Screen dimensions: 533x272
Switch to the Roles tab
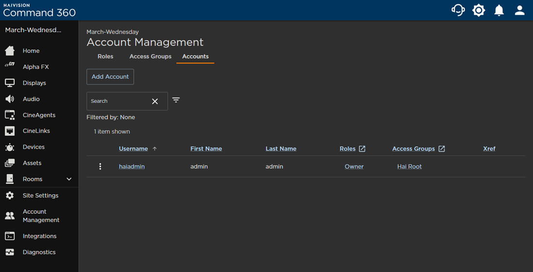point(105,57)
